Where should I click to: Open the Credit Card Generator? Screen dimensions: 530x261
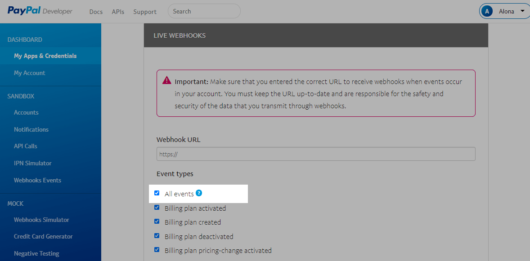click(43, 236)
